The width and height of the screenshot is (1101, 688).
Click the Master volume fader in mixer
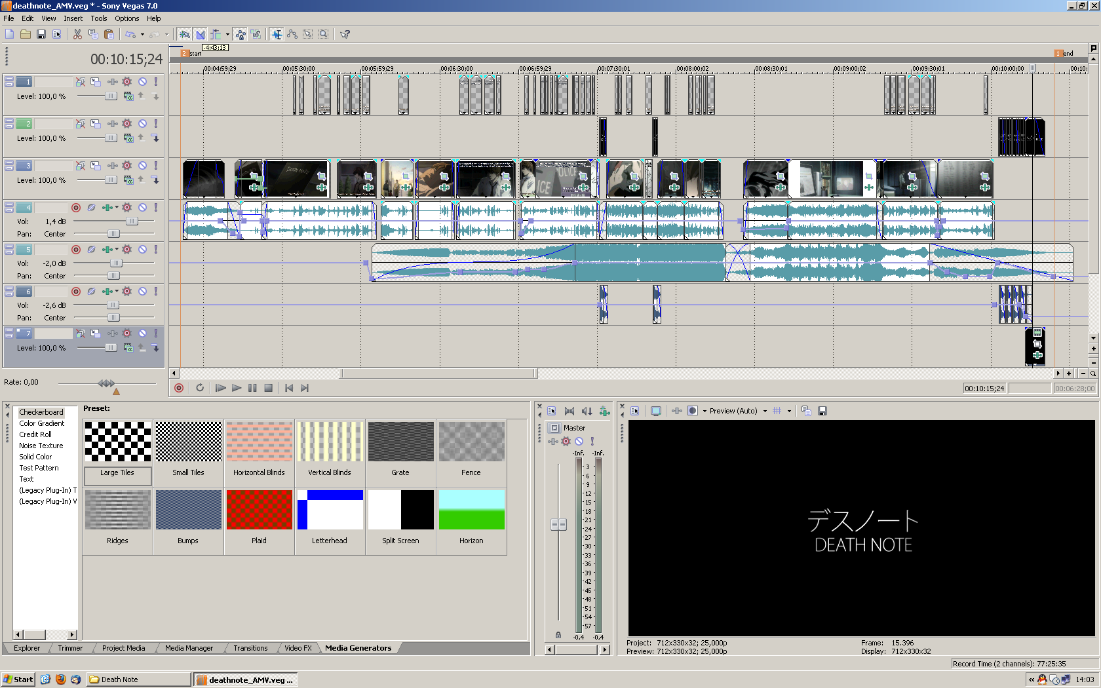tap(558, 524)
